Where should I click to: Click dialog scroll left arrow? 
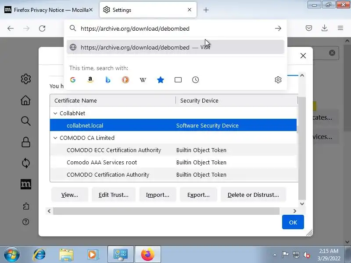[x=49, y=211]
